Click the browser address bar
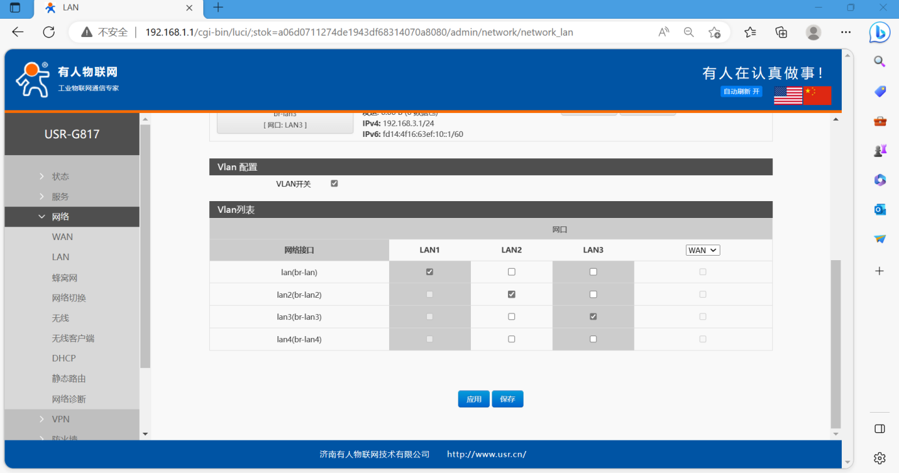 390,32
